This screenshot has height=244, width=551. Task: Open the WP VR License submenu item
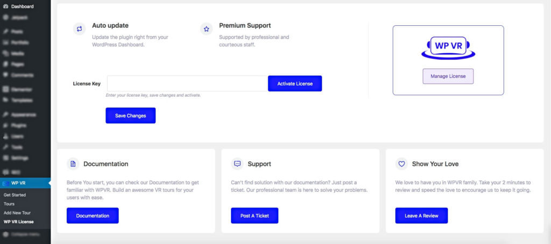coord(18,221)
